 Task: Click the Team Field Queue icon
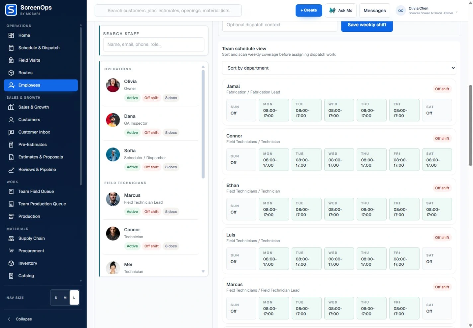(11, 191)
